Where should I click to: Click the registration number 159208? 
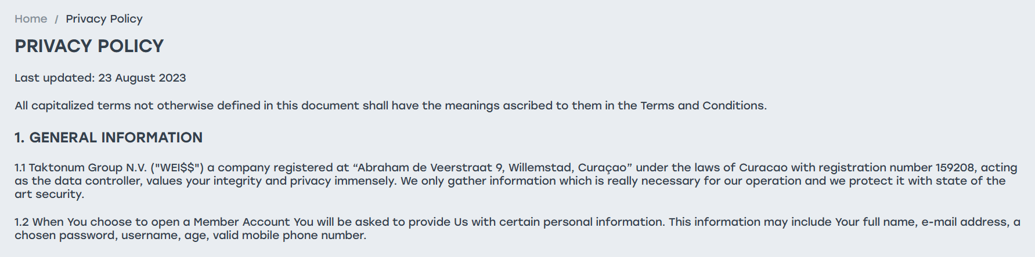click(x=954, y=168)
